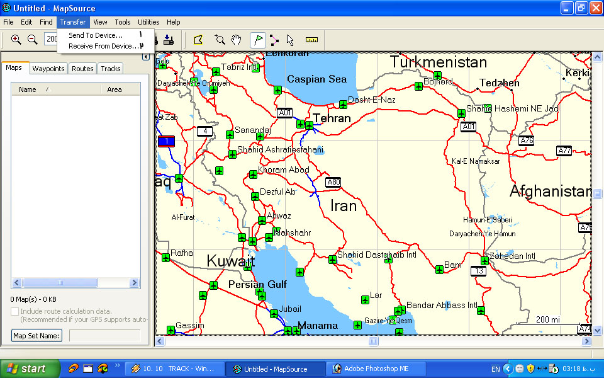Sort maps list by Name column header
604x378 pixels.
28,89
